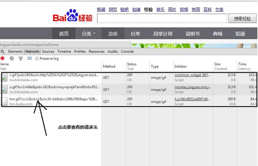This screenshot has width=258, height=166.
Task: Open 回享计划 in navigation bar
Action: click(x=163, y=34)
